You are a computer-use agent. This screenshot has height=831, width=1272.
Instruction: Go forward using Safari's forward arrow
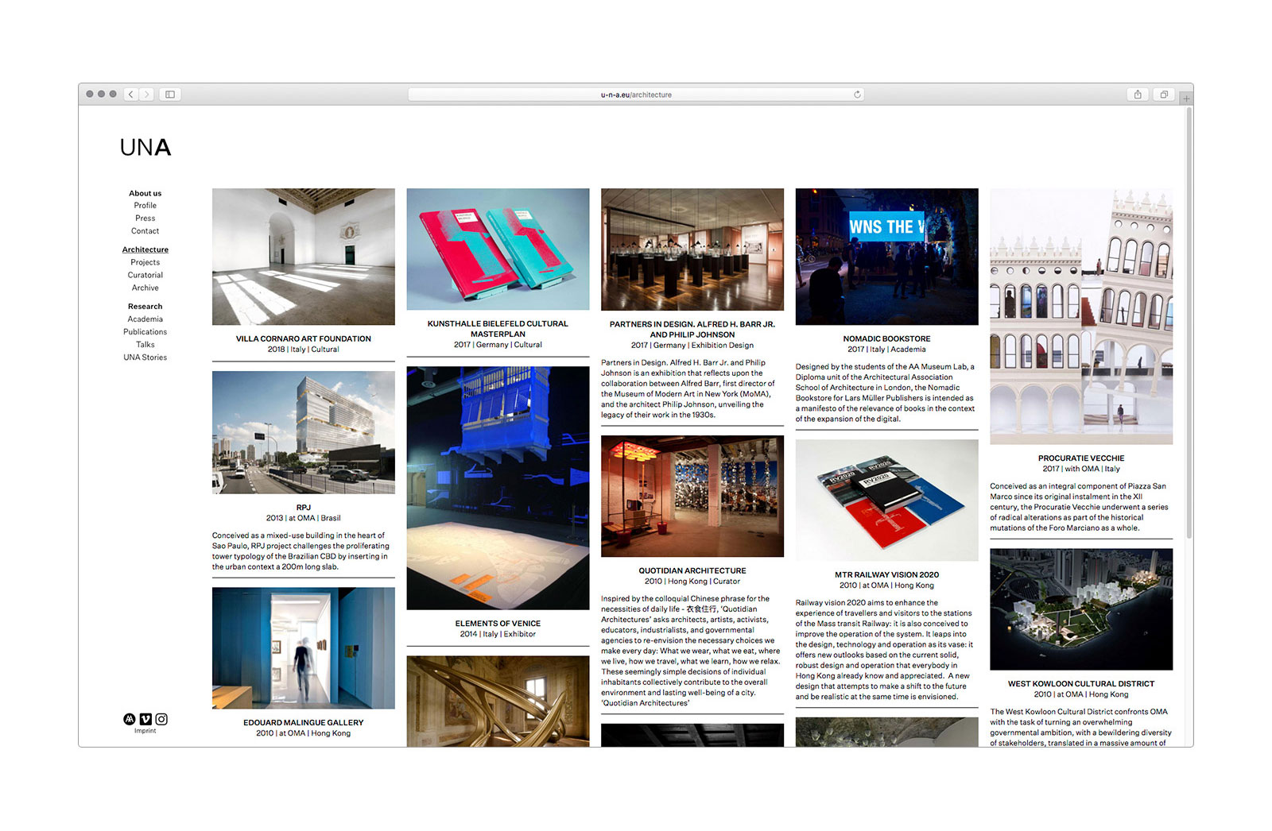click(x=146, y=95)
